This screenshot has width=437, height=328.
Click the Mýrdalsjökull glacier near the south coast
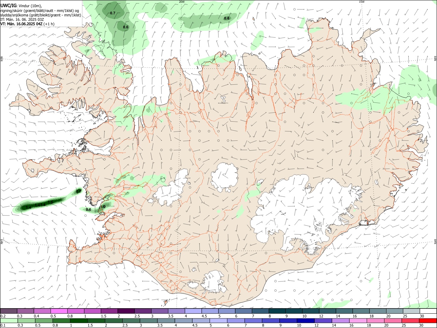213,282
